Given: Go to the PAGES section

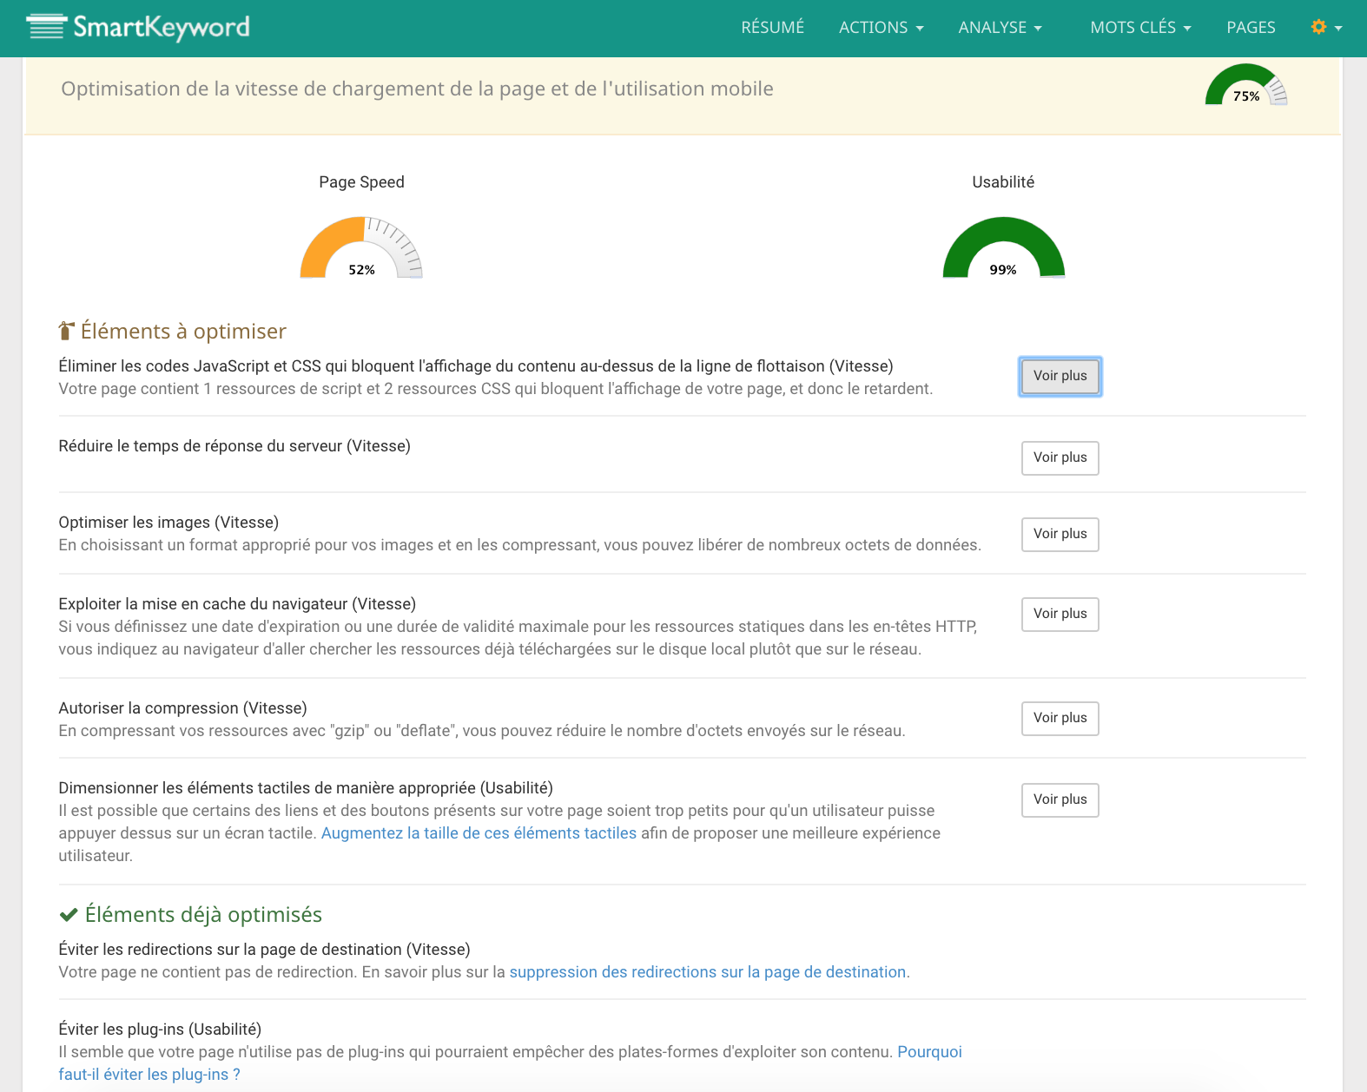Looking at the screenshot, I should 1251,27.
